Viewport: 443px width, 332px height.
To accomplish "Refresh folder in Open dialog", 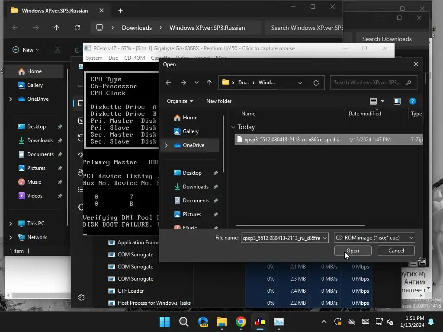I will pyautogui.click(x=316, y=83).
